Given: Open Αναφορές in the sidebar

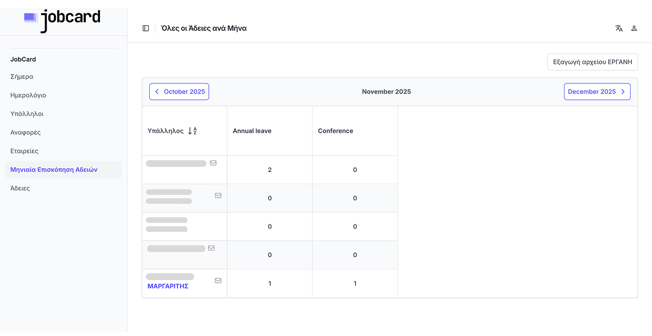Looking at the screenshot, I should pos(26,133).
